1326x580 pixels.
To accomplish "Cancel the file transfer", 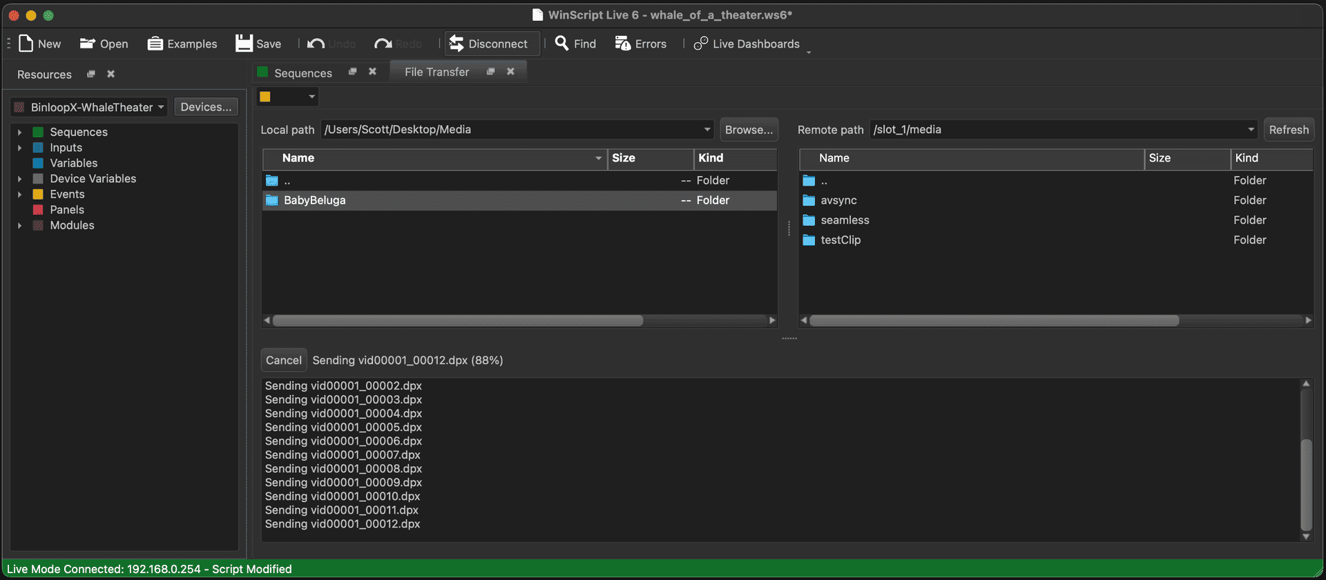I will click(x=283, y=360).
